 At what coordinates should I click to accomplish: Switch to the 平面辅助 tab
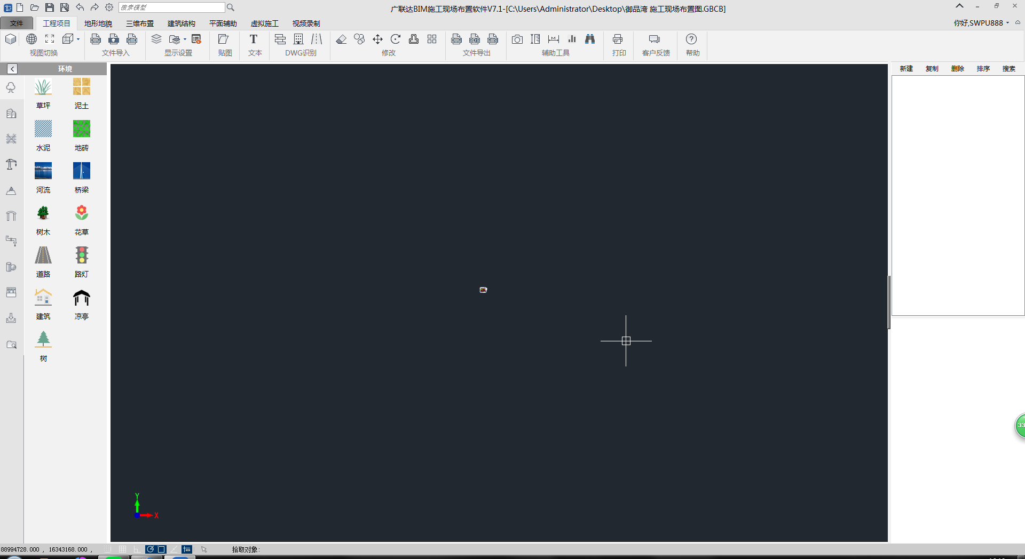click(223, 23)
